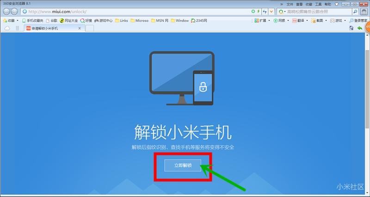This screenshot has width=370, height=197.
Task: Click the blue refresh arrows icon
Action: [x=265, y=12]
